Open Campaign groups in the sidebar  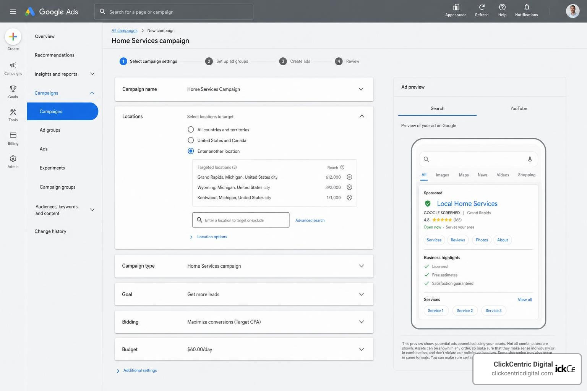(x=58, y=187)
